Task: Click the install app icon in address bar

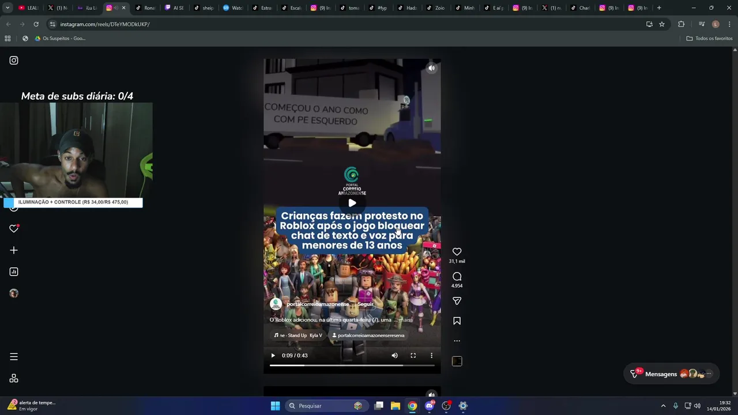Action: (649, 24)
